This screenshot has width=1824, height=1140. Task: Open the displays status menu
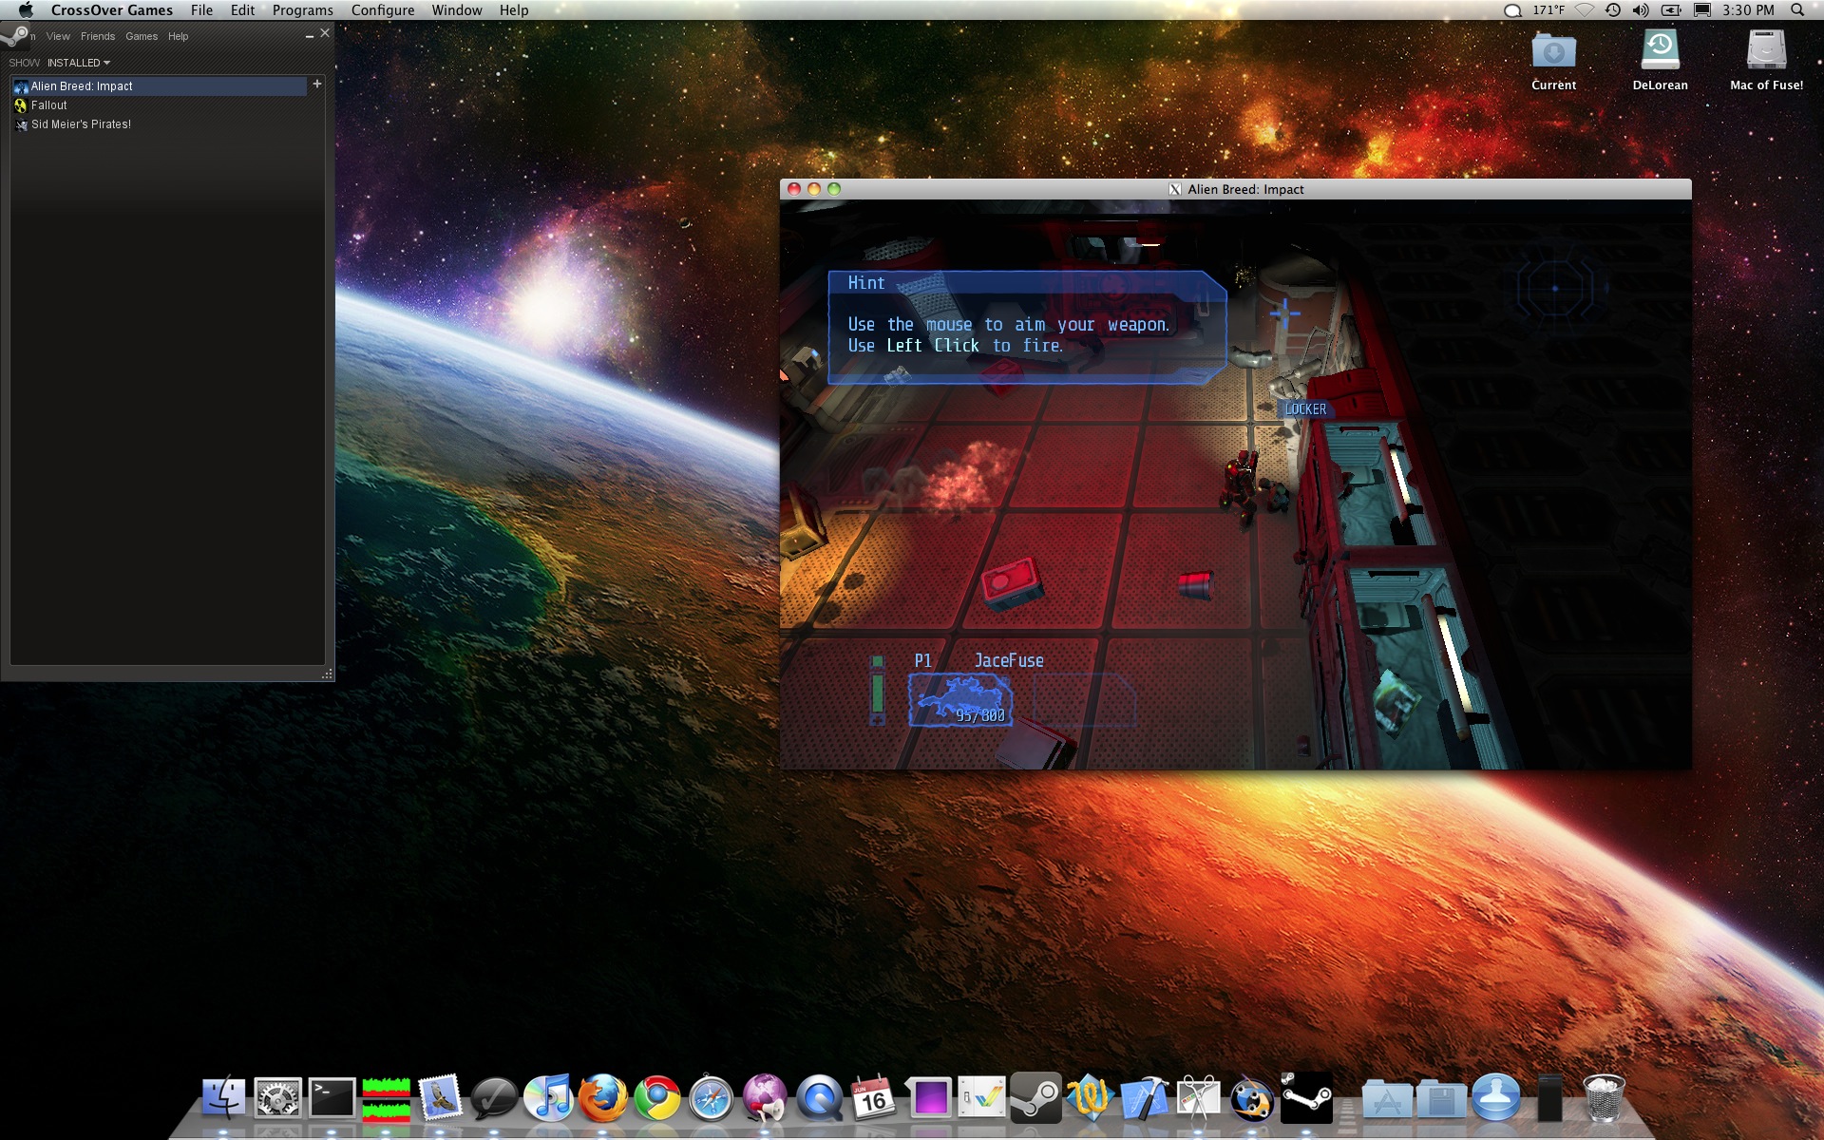click(1702, 10)
